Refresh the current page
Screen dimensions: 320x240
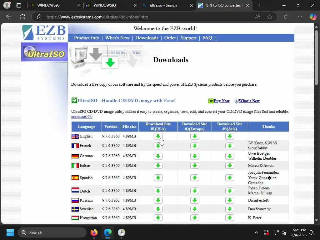coord(22,17)
